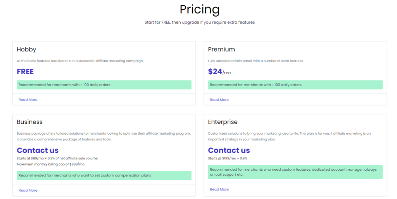The width and height of the screenshot is (397, 199).
Task: Click the dedicated account manager recommendation banner
Action: click(295, 172)
